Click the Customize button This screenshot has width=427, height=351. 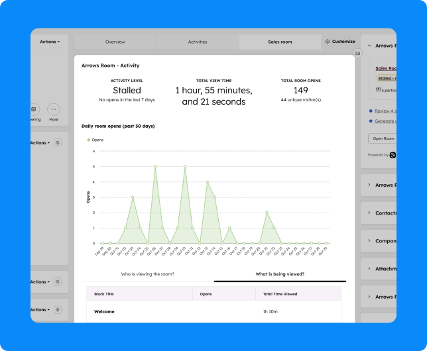(x=340, y=41)
